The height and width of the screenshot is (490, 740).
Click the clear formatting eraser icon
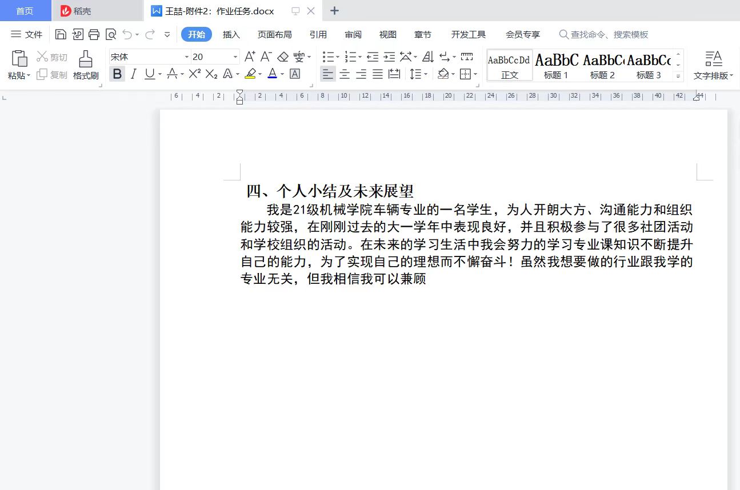tap(283, 57)
